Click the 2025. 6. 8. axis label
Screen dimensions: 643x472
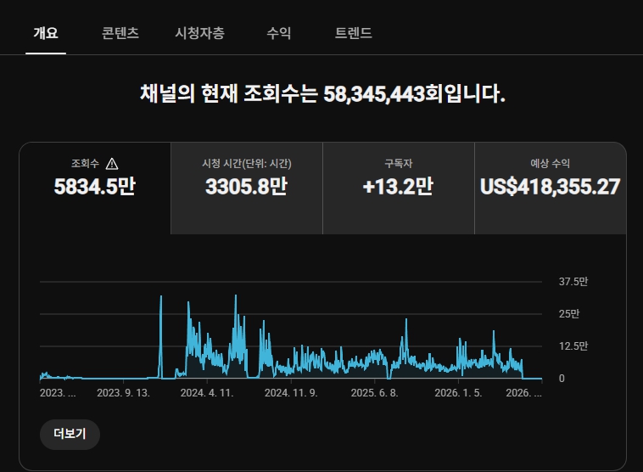click(x=374, y=393)
